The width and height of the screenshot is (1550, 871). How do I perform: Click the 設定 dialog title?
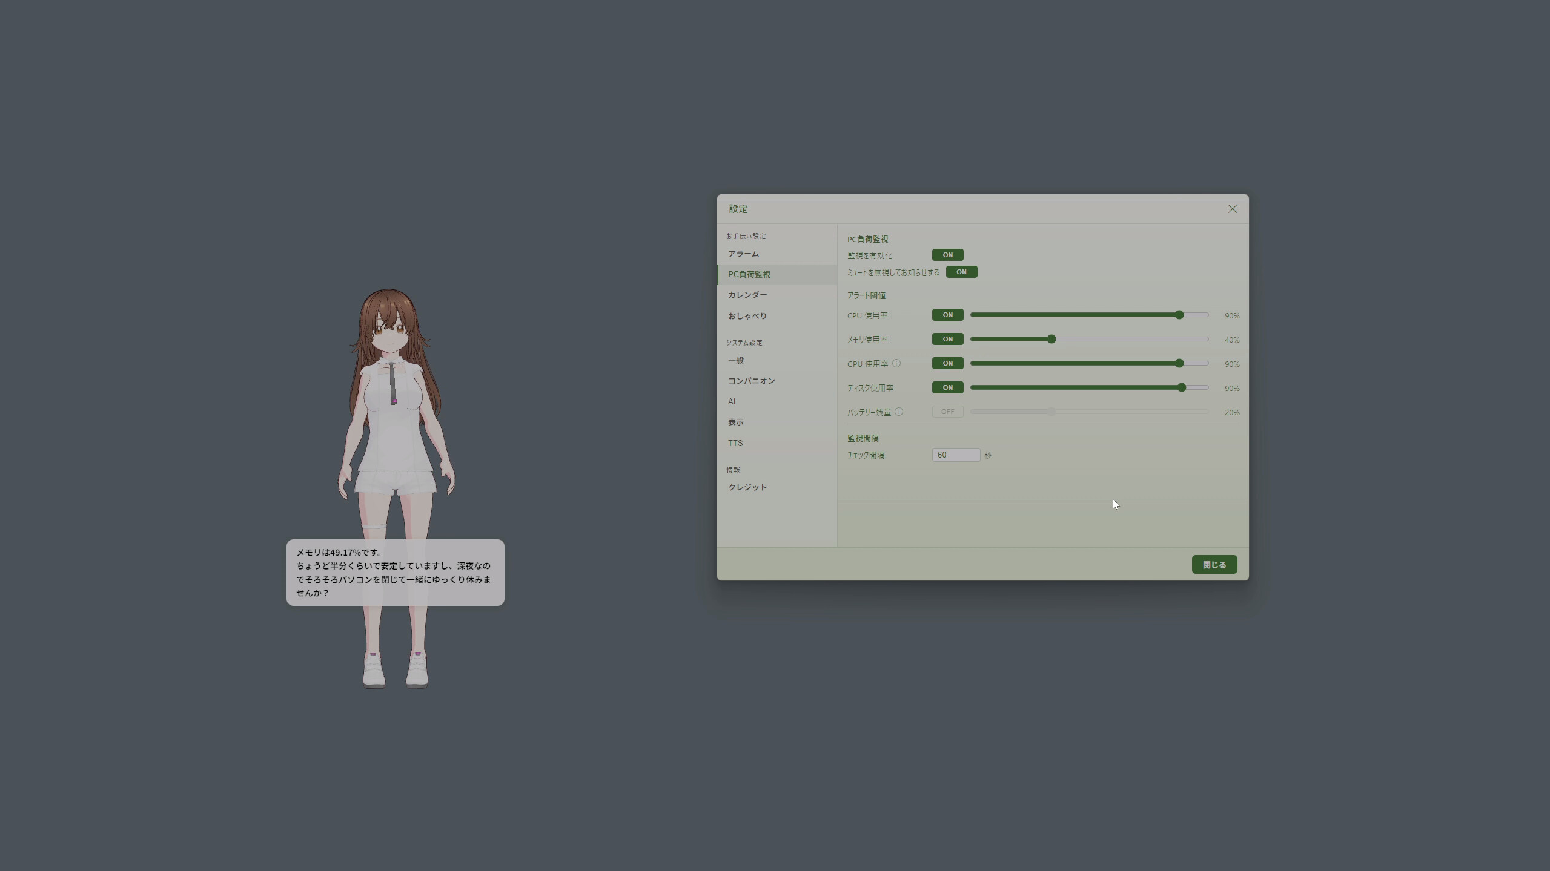pos(738,209)
